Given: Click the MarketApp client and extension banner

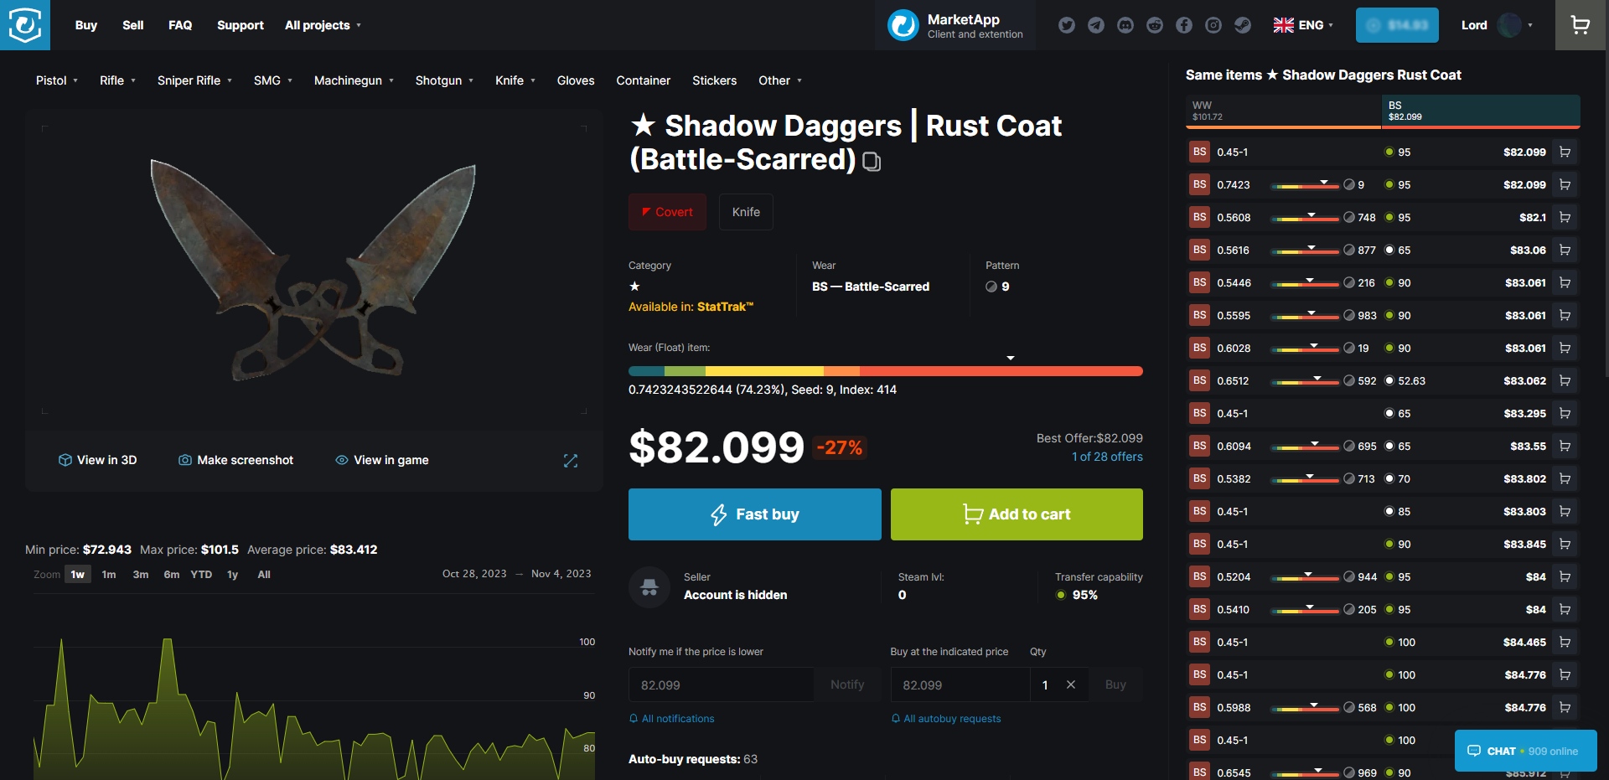Looking at the screenshot, I should (x=955, y=25).
